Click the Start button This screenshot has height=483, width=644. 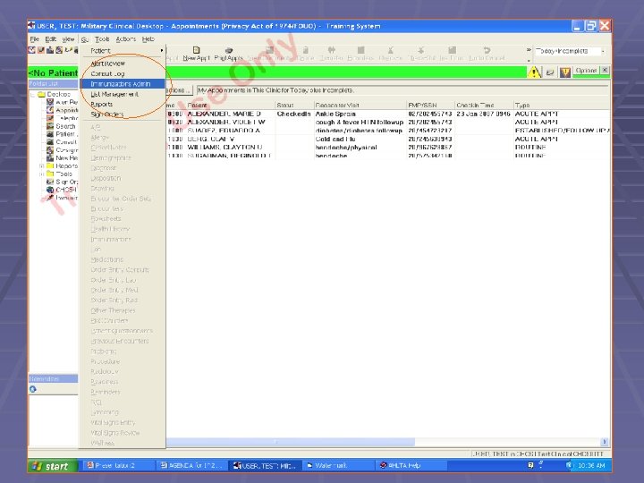pos(53,466)
